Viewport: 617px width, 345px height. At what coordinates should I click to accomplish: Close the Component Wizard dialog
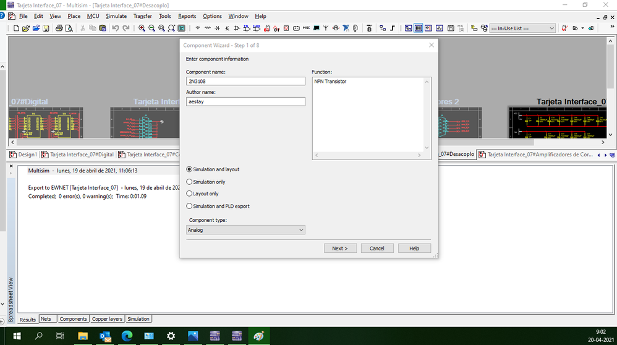(x=432, y=45)
